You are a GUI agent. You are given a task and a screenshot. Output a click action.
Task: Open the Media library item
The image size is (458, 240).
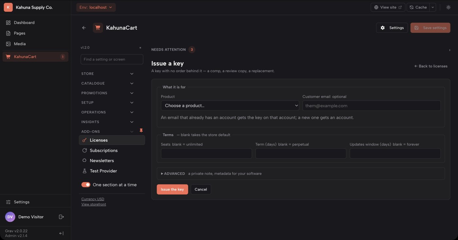(35, 44)
